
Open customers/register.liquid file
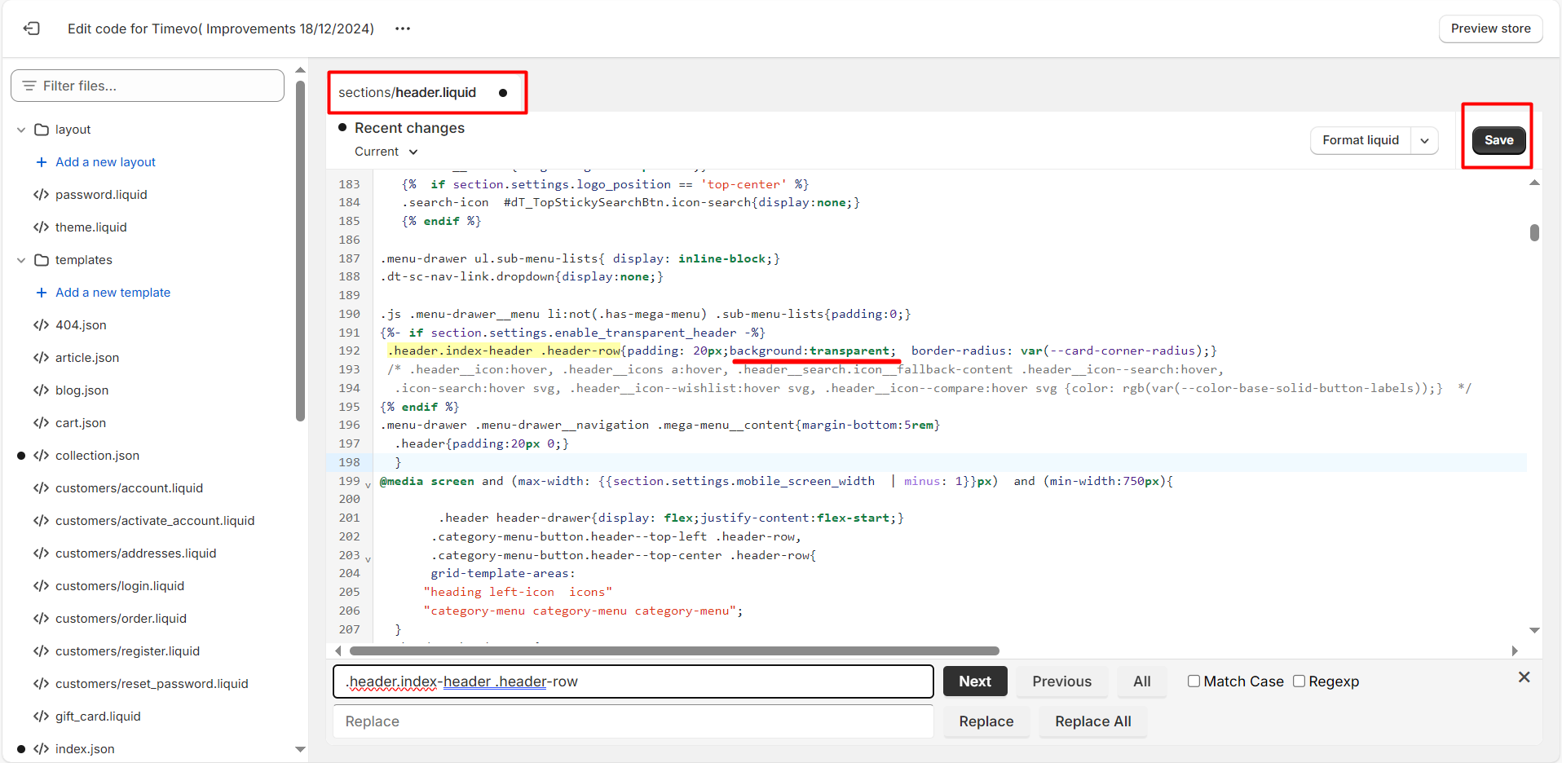coord(127,651)
